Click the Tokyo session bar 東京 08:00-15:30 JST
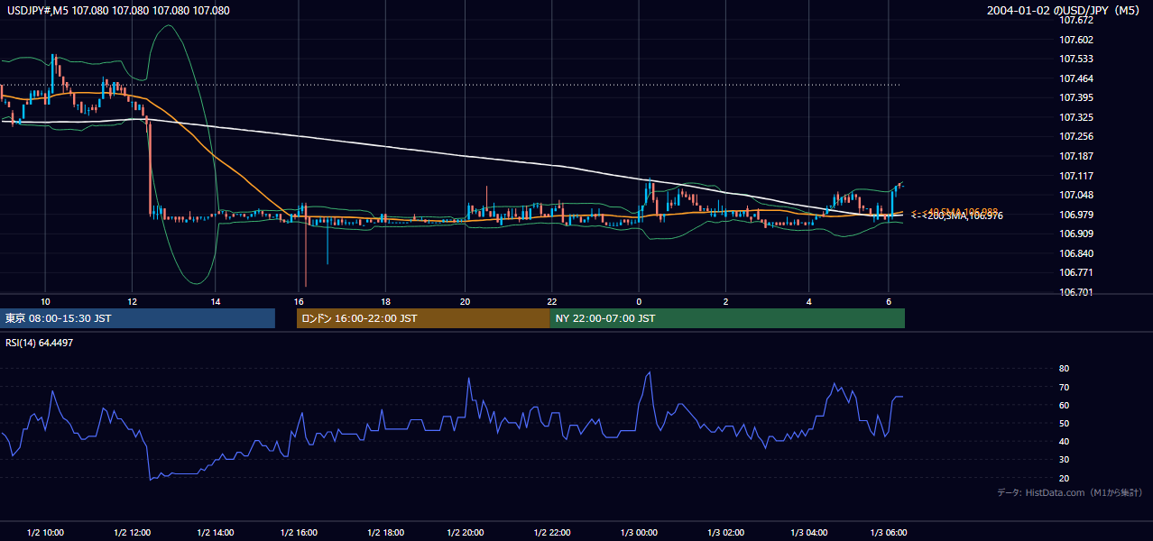The width and height of the screenshot is (1153, 541). point(137,318)
